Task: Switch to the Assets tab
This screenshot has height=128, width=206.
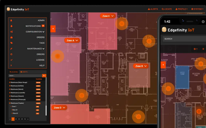Action: 24,72
